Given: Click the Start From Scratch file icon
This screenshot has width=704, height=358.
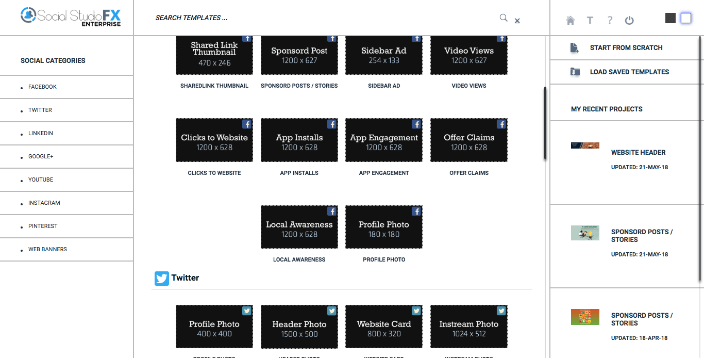Looking at the screenshot, I should click(x=575, y=48).
